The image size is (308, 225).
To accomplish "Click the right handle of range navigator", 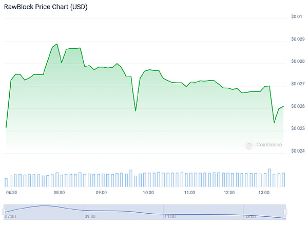I will [285, 212].
